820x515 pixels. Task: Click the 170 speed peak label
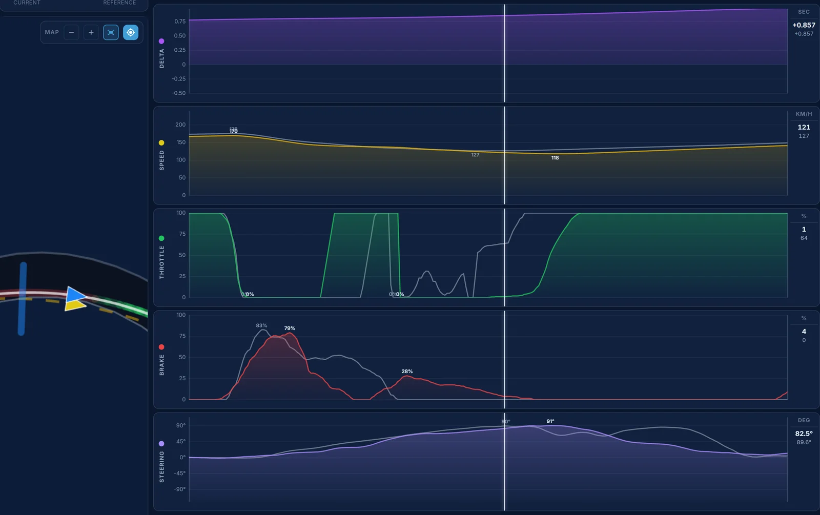[x=234, y=132]
